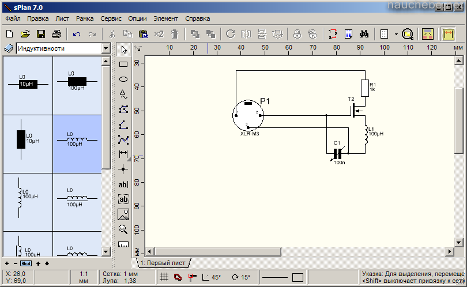Toggle the magnet snap button
This screenshot has width=467, height=287.
[x=178, y=277]
